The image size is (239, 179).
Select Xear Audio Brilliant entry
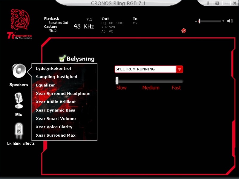[56, 102]
